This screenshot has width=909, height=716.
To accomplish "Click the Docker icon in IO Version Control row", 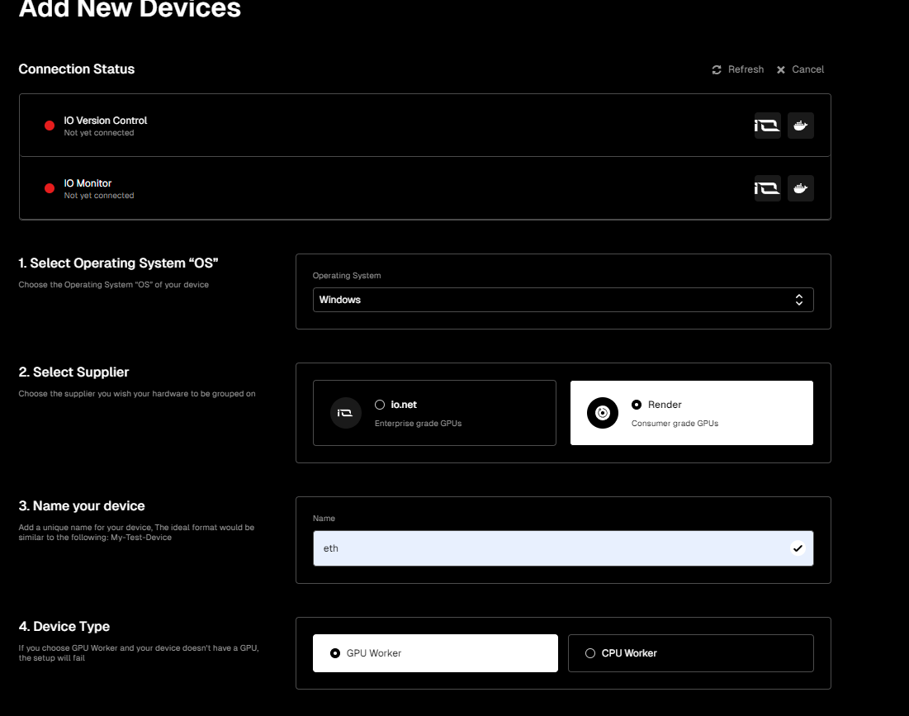I will tap(800, 126).
